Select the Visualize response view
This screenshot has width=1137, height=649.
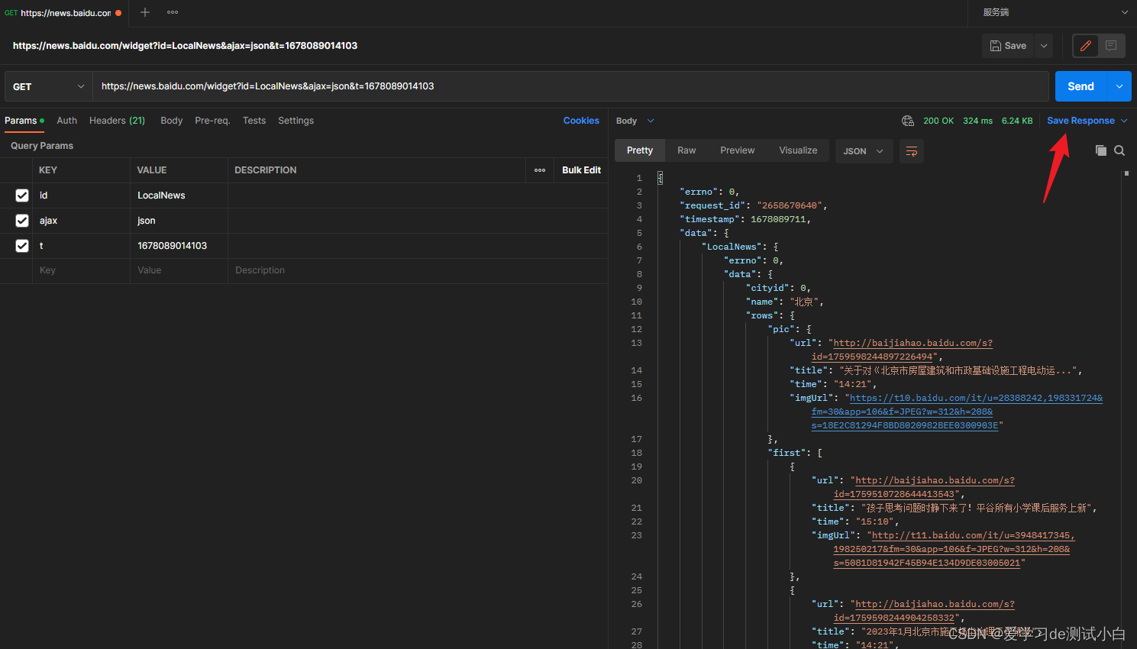click(x=798, y=150)
